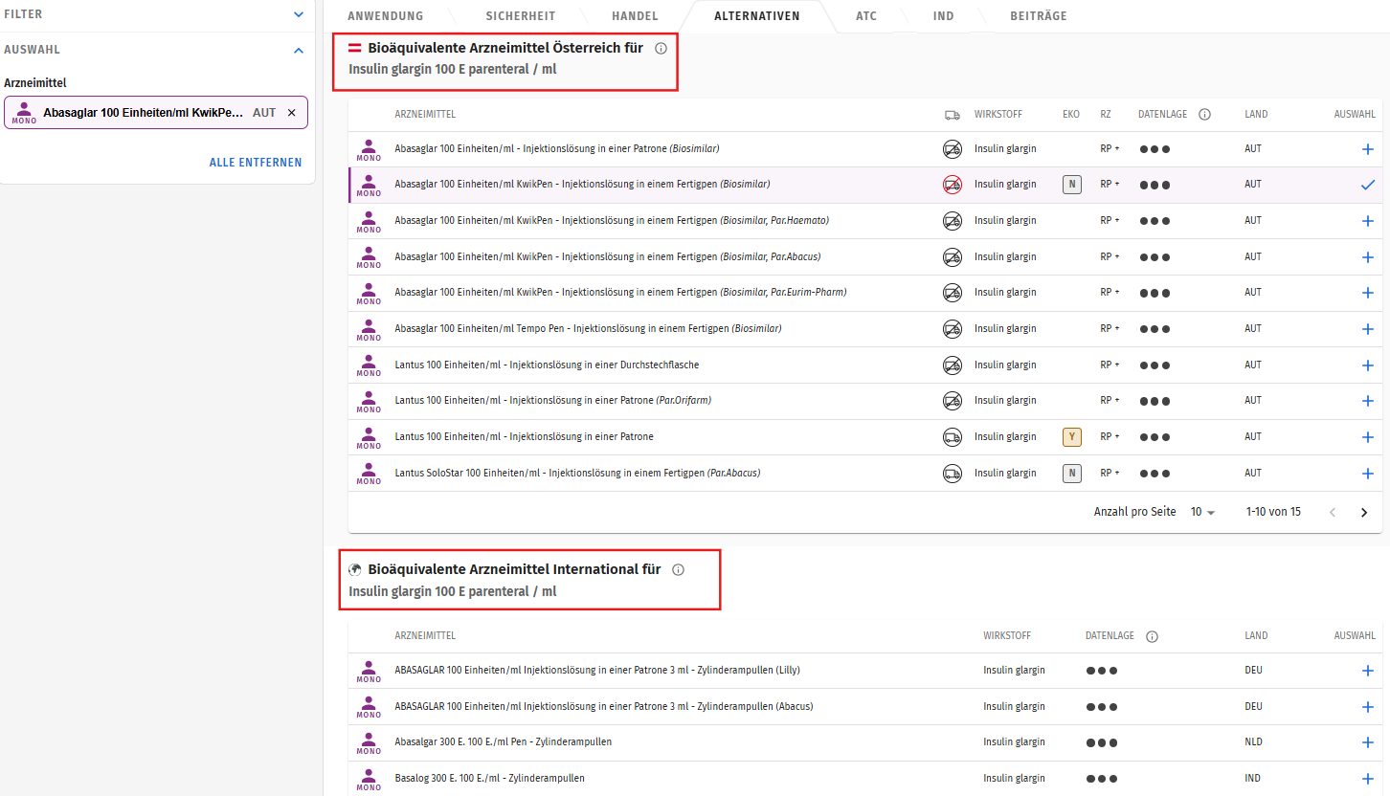
Task: Click 'Abasalgar 300 E. 100 E./ml Pen' entry
Action: point(503,742)
